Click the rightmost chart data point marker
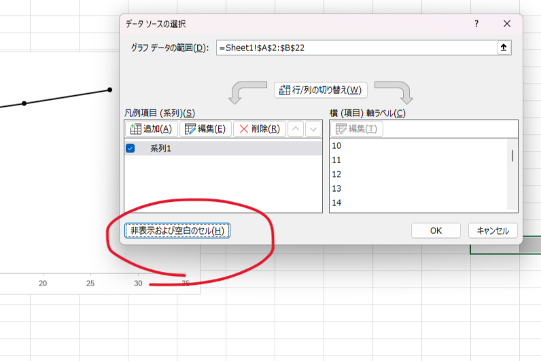The image size is (541, 361). coord(109,90)
